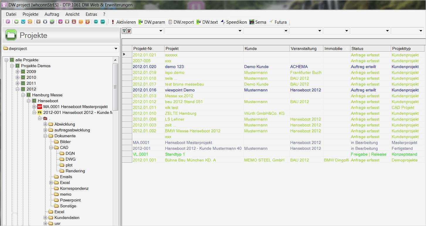Click the Rendering folder icon in tree
Screen dimensions: 426x226
[x=62, y=171]
